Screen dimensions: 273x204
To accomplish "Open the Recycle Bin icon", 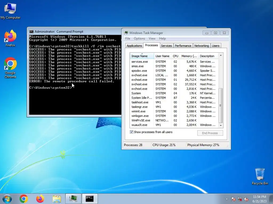I will coord(260,176).
